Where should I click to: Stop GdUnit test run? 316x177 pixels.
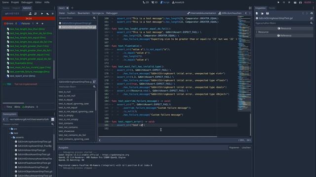click(x=53, y=14)
